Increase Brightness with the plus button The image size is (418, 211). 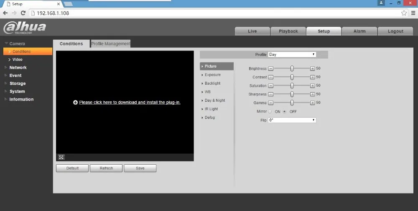click(x=312, y=69)
